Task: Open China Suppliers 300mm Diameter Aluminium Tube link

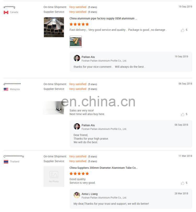Action: (103, 168)
